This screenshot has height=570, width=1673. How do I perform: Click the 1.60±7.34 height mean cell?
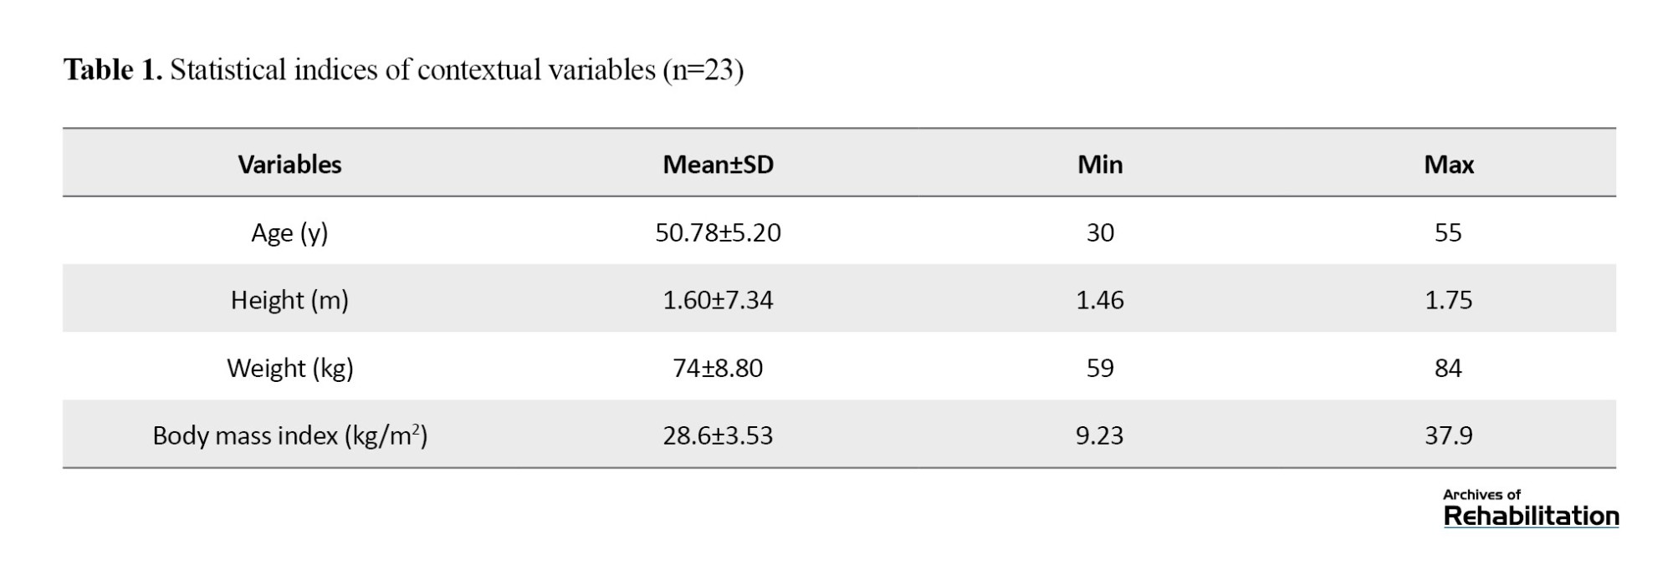pyautogui.click(x=718, y=300)
